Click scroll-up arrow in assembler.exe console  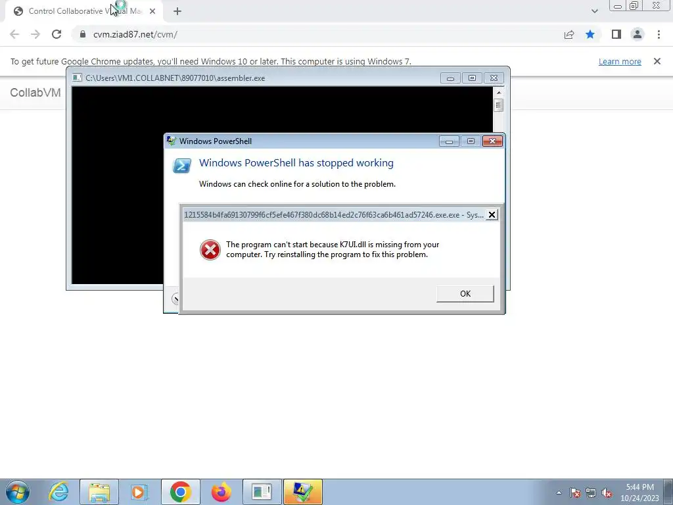pyautogui.click(x=498, y=92)
